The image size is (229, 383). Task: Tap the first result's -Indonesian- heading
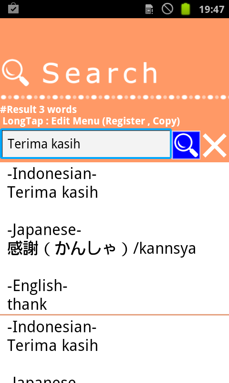pyautogui.click(x=52, y=174)
